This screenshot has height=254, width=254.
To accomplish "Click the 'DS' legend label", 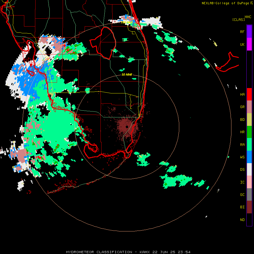I will pyautogui.click(x=242, y=170).
